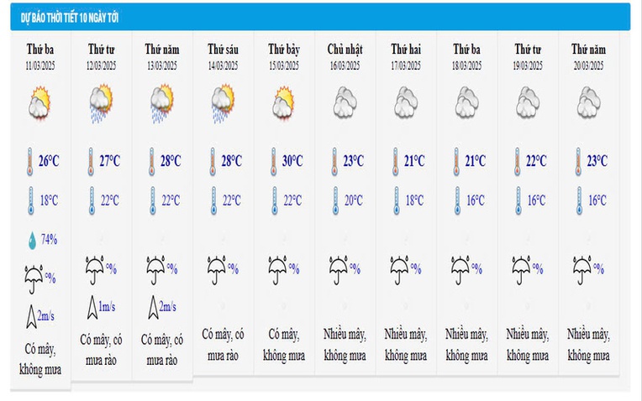This screenshot has width=642, height=401.
Task: Click the weather icon for 11/03/2025
Action: [x=39, y=102]
